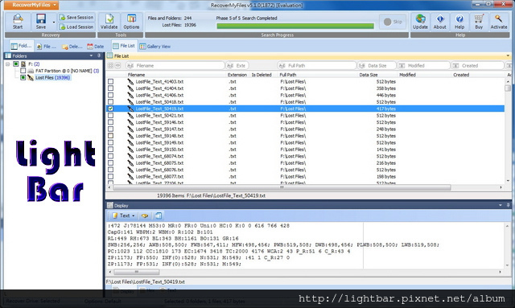This screenshot has width=515, height=308.
Task: Click the Filename filter field
Action: pos(175,66)
